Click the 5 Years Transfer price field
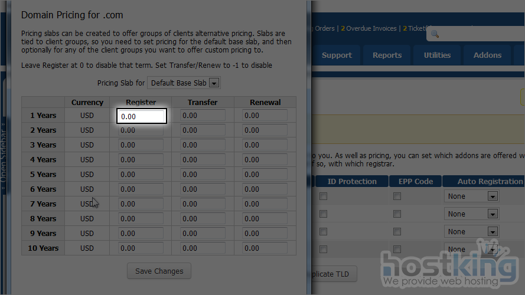Viewport: 525px width, 295px height. (203, 175)
